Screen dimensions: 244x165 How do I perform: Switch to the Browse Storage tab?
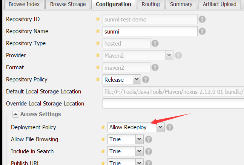(68, 5)
